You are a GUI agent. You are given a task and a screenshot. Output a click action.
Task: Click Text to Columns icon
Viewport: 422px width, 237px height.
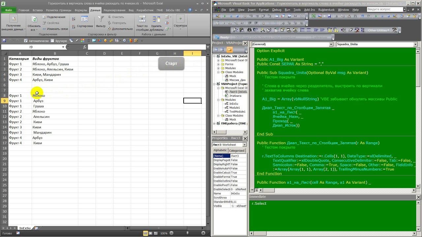point(142,19)
